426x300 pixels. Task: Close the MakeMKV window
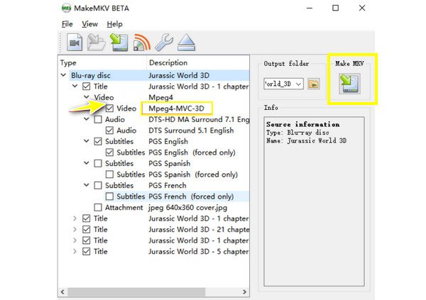(362, 8)
